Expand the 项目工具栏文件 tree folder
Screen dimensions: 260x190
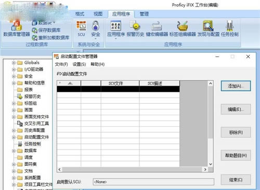(14, 184)
